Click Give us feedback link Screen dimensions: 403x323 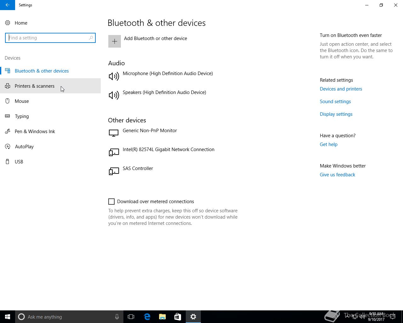click(338, 175)
